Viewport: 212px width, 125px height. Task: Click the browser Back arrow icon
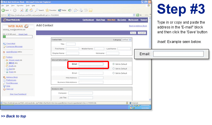[3, 10]
